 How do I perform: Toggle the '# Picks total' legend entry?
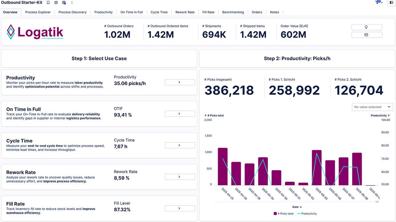(283, 214)
